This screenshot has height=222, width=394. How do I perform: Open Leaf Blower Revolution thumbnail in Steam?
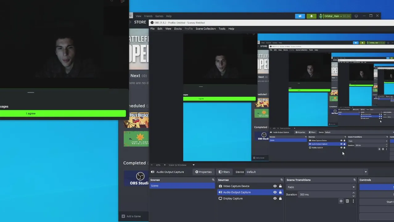click(x=136, y=139)
